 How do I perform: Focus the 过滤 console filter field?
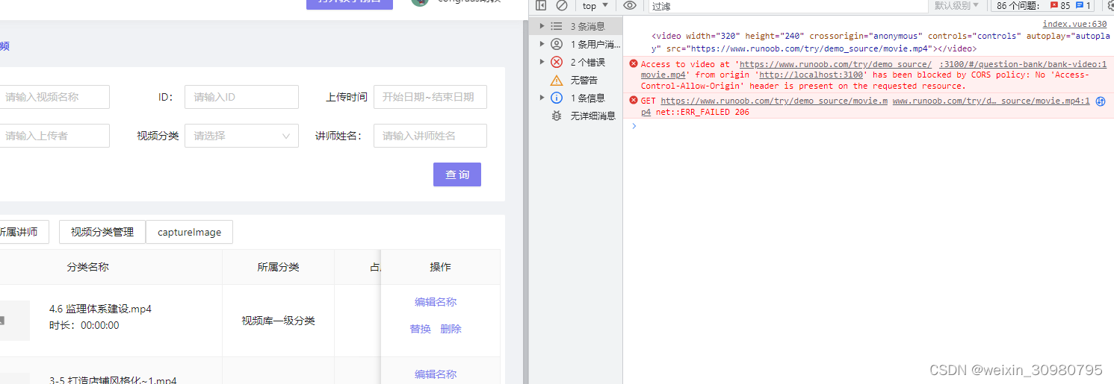[787, 6]
